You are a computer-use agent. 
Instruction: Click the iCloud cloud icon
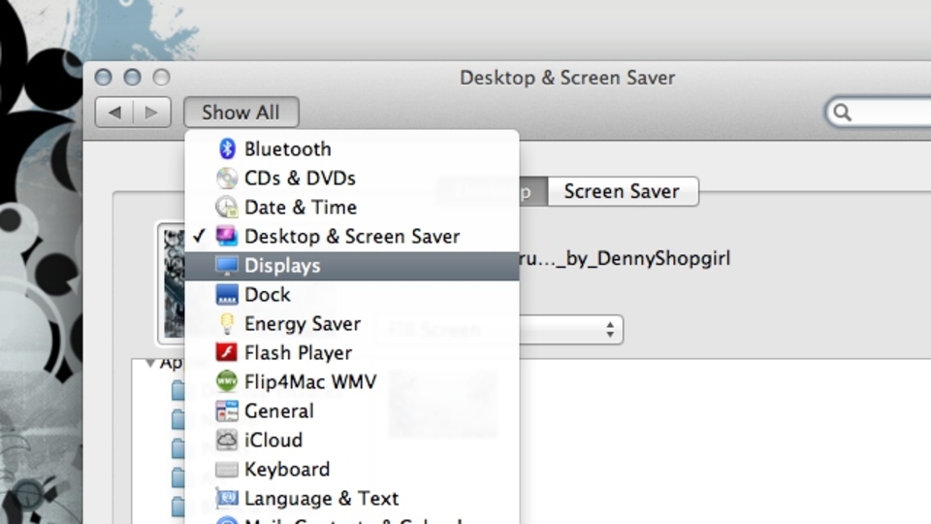(227, 440)
